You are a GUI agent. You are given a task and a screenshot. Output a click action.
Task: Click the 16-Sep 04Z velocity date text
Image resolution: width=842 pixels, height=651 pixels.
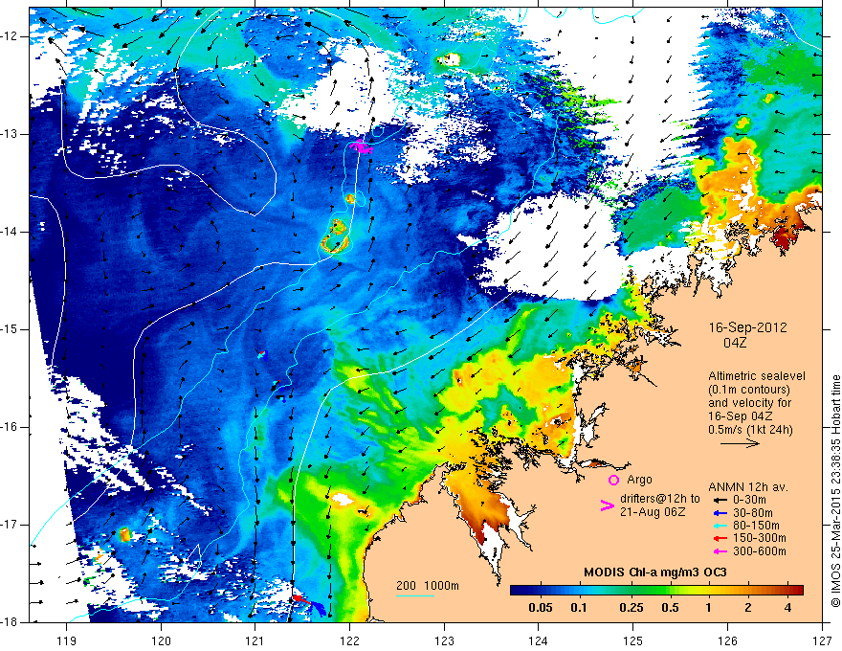click(x=742, y=416)
